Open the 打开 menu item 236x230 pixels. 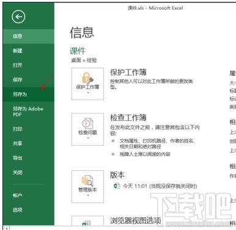coord(29,65)
